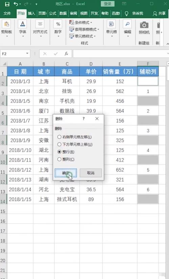Click the 2018/1/15 date cell
169x279 pixels.
click(20, 199)
